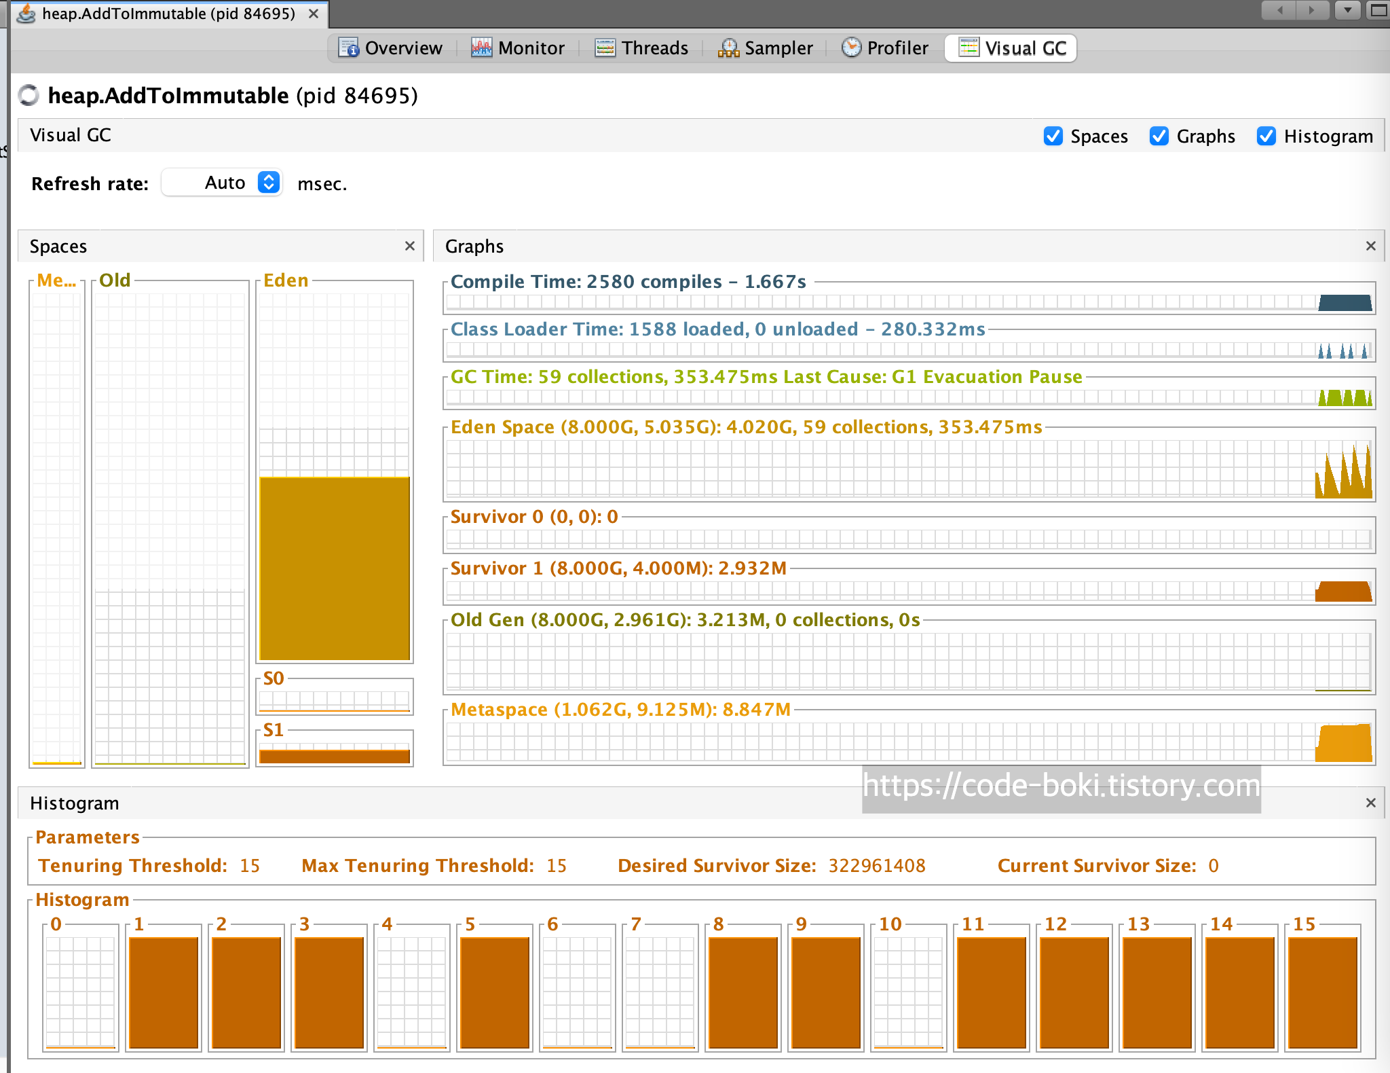Toggle the Graphs checkbox
The width and height of the screenshot is (1390, 1073).
point(1159,136)
